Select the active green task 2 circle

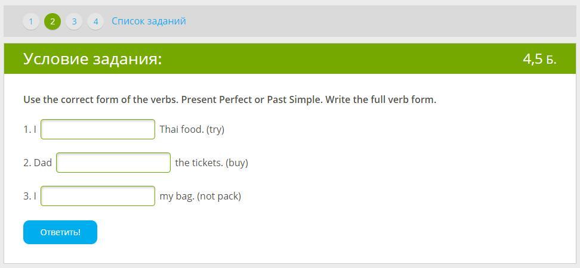point(53,21)
